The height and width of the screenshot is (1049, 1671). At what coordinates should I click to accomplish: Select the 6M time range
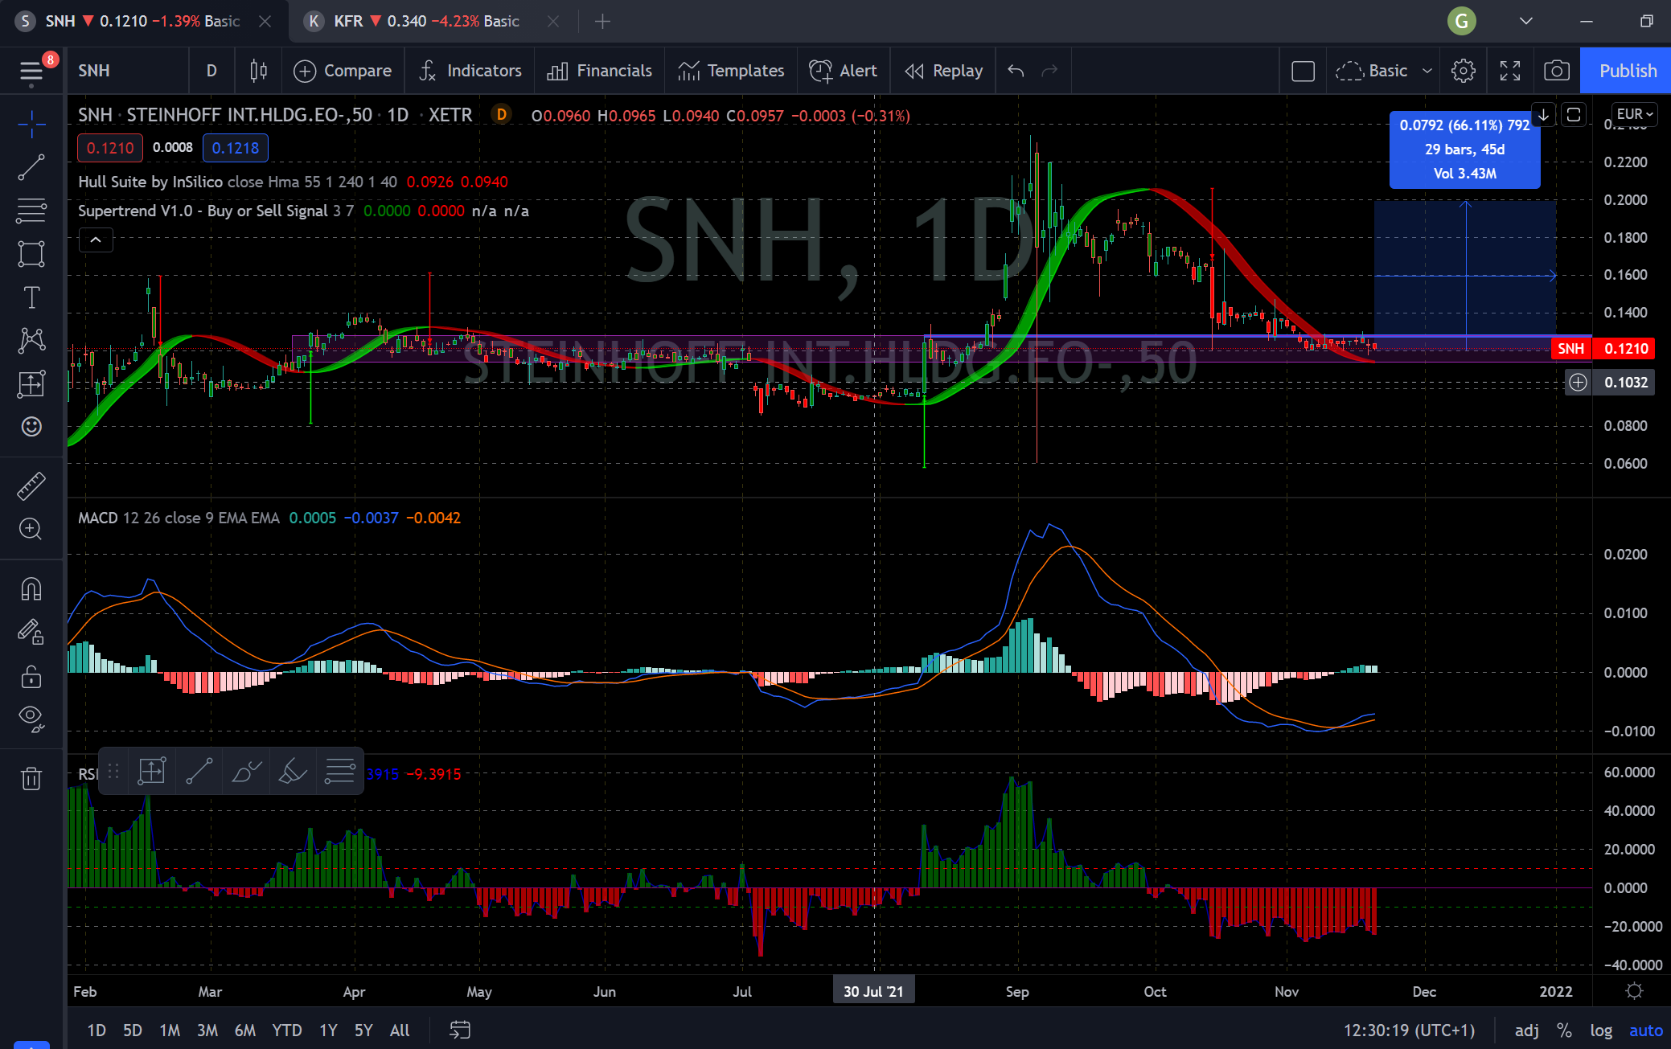coord(244,1031)
